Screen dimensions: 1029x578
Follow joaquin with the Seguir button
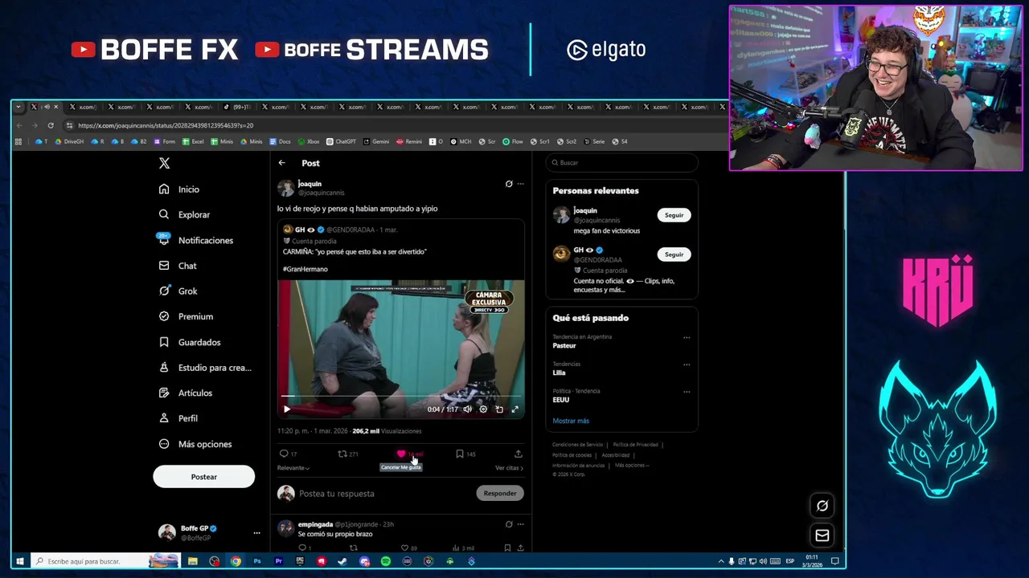pos(674,215)
